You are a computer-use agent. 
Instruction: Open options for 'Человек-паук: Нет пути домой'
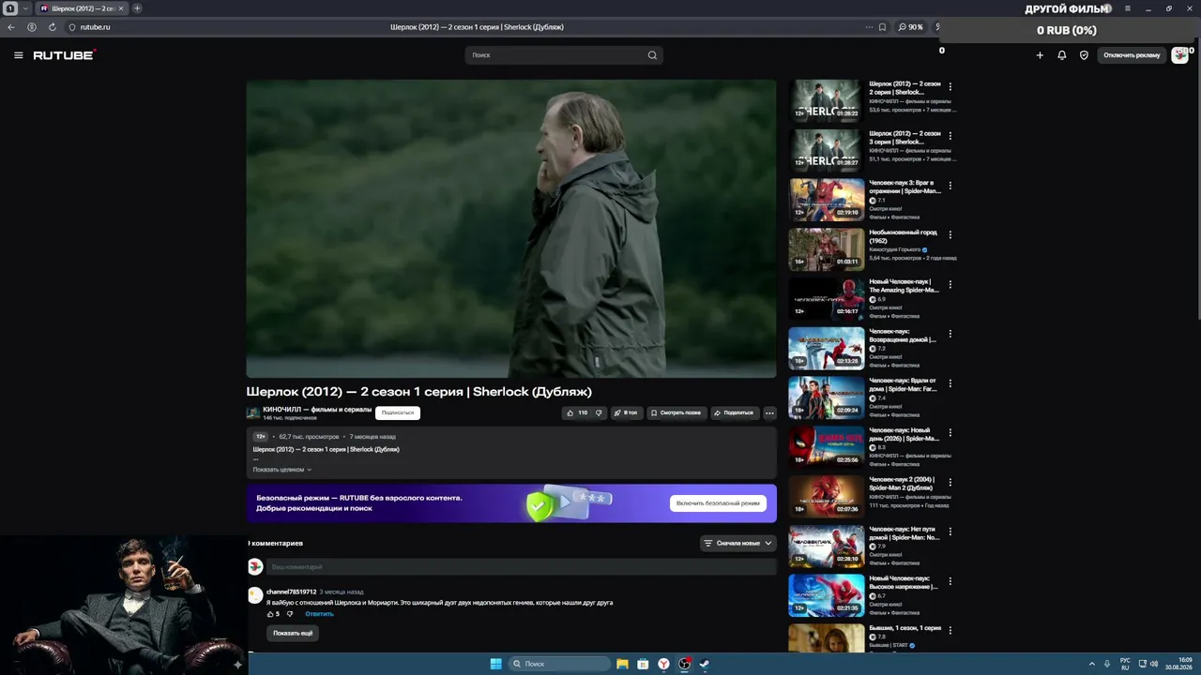point(950,532)
